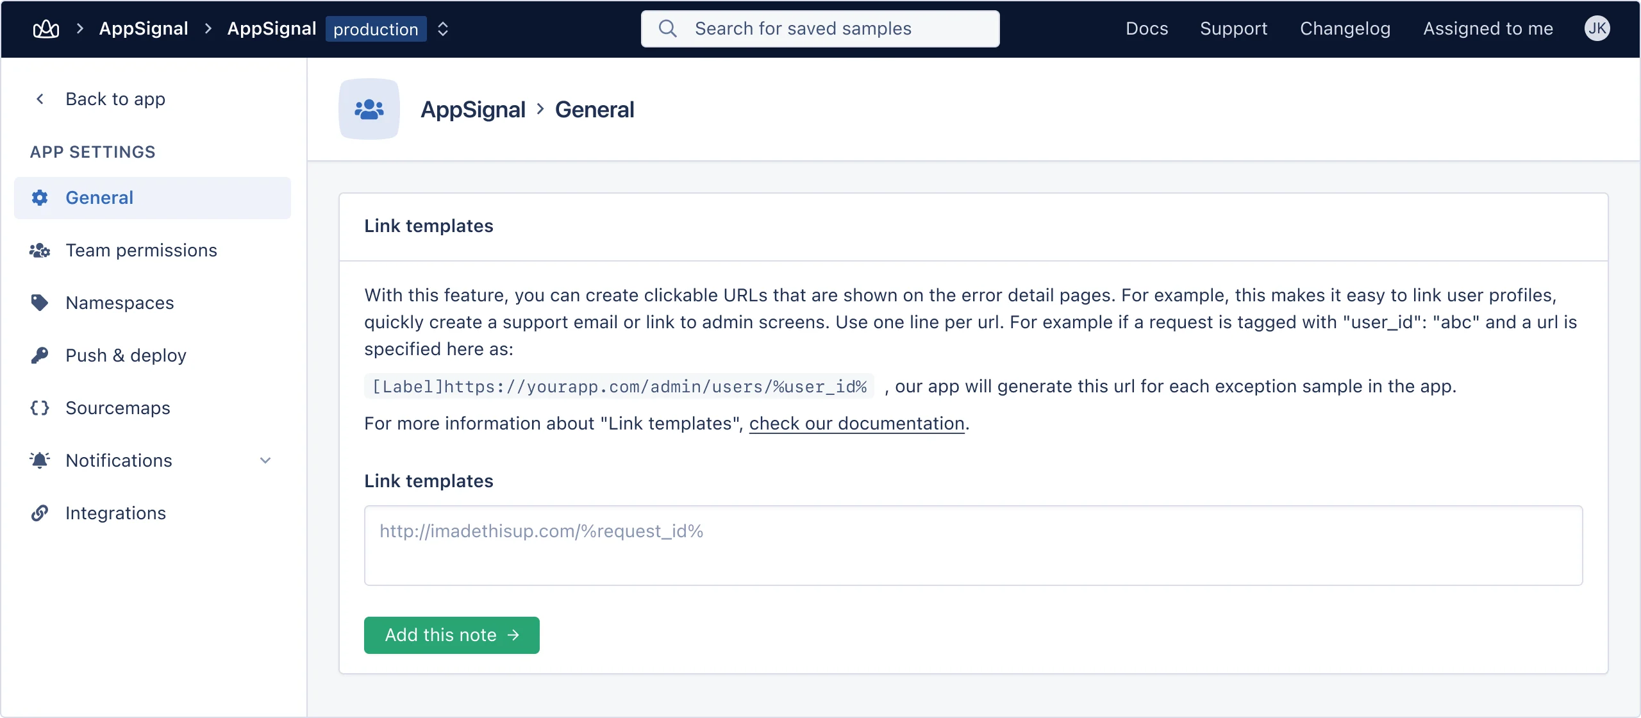
Task: Click second AppSignal breadcrumb beside production
Action: click(x=272, y=29)
